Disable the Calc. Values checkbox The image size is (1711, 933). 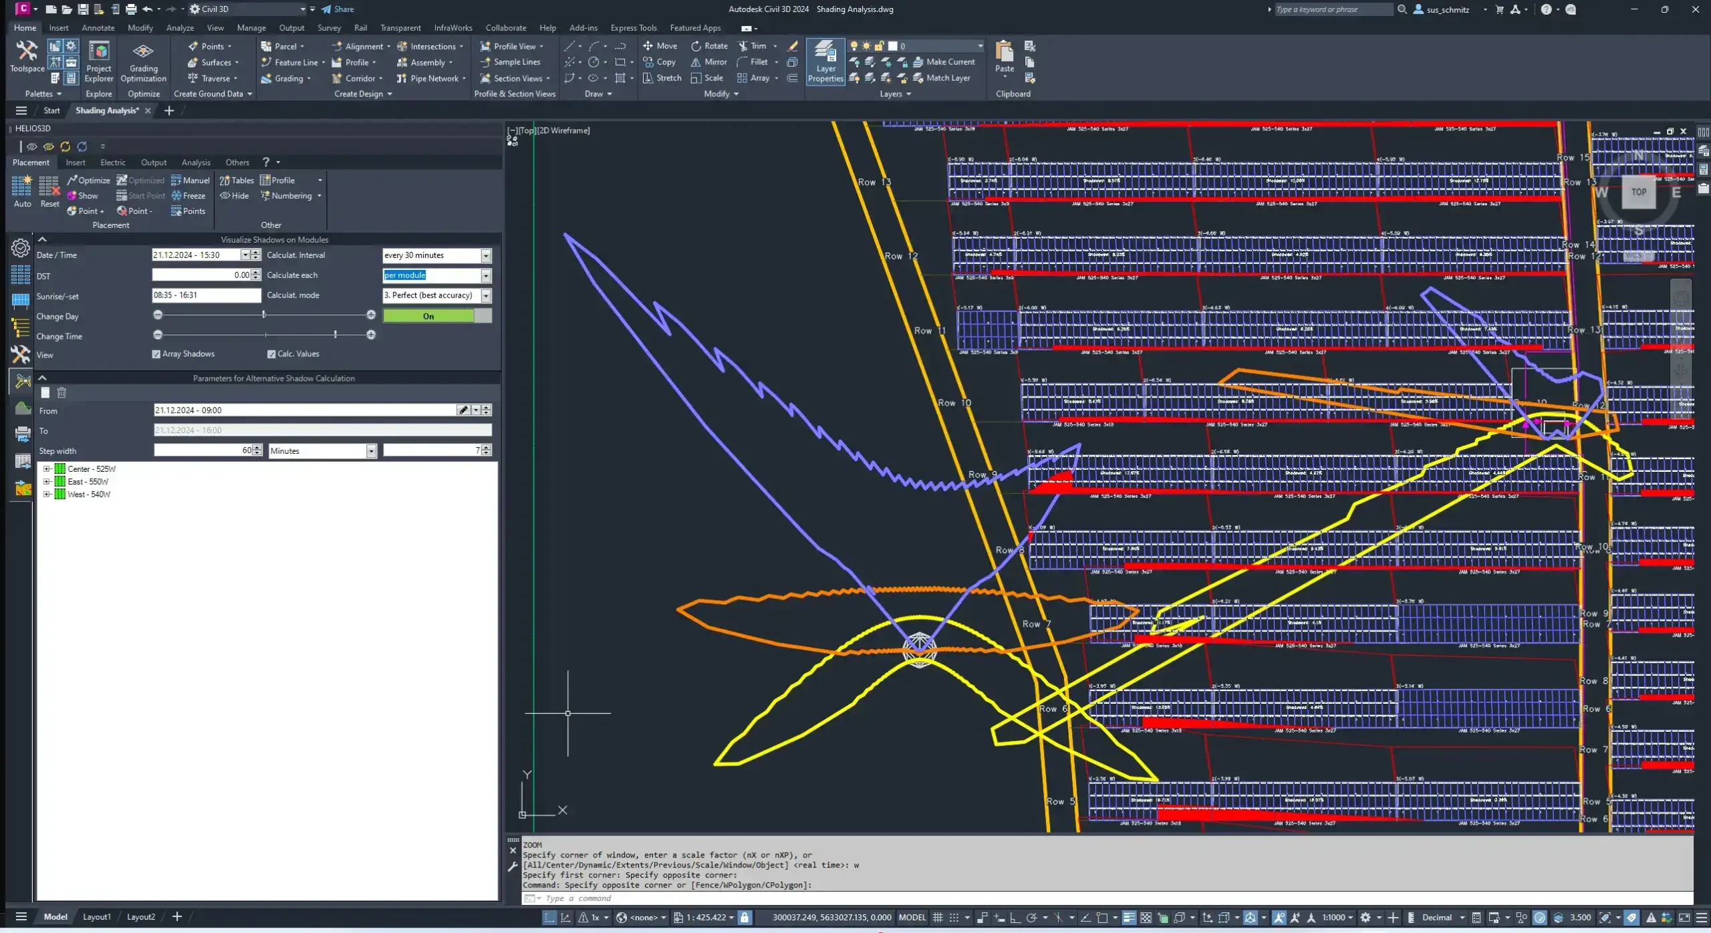(x=271, y=354)
